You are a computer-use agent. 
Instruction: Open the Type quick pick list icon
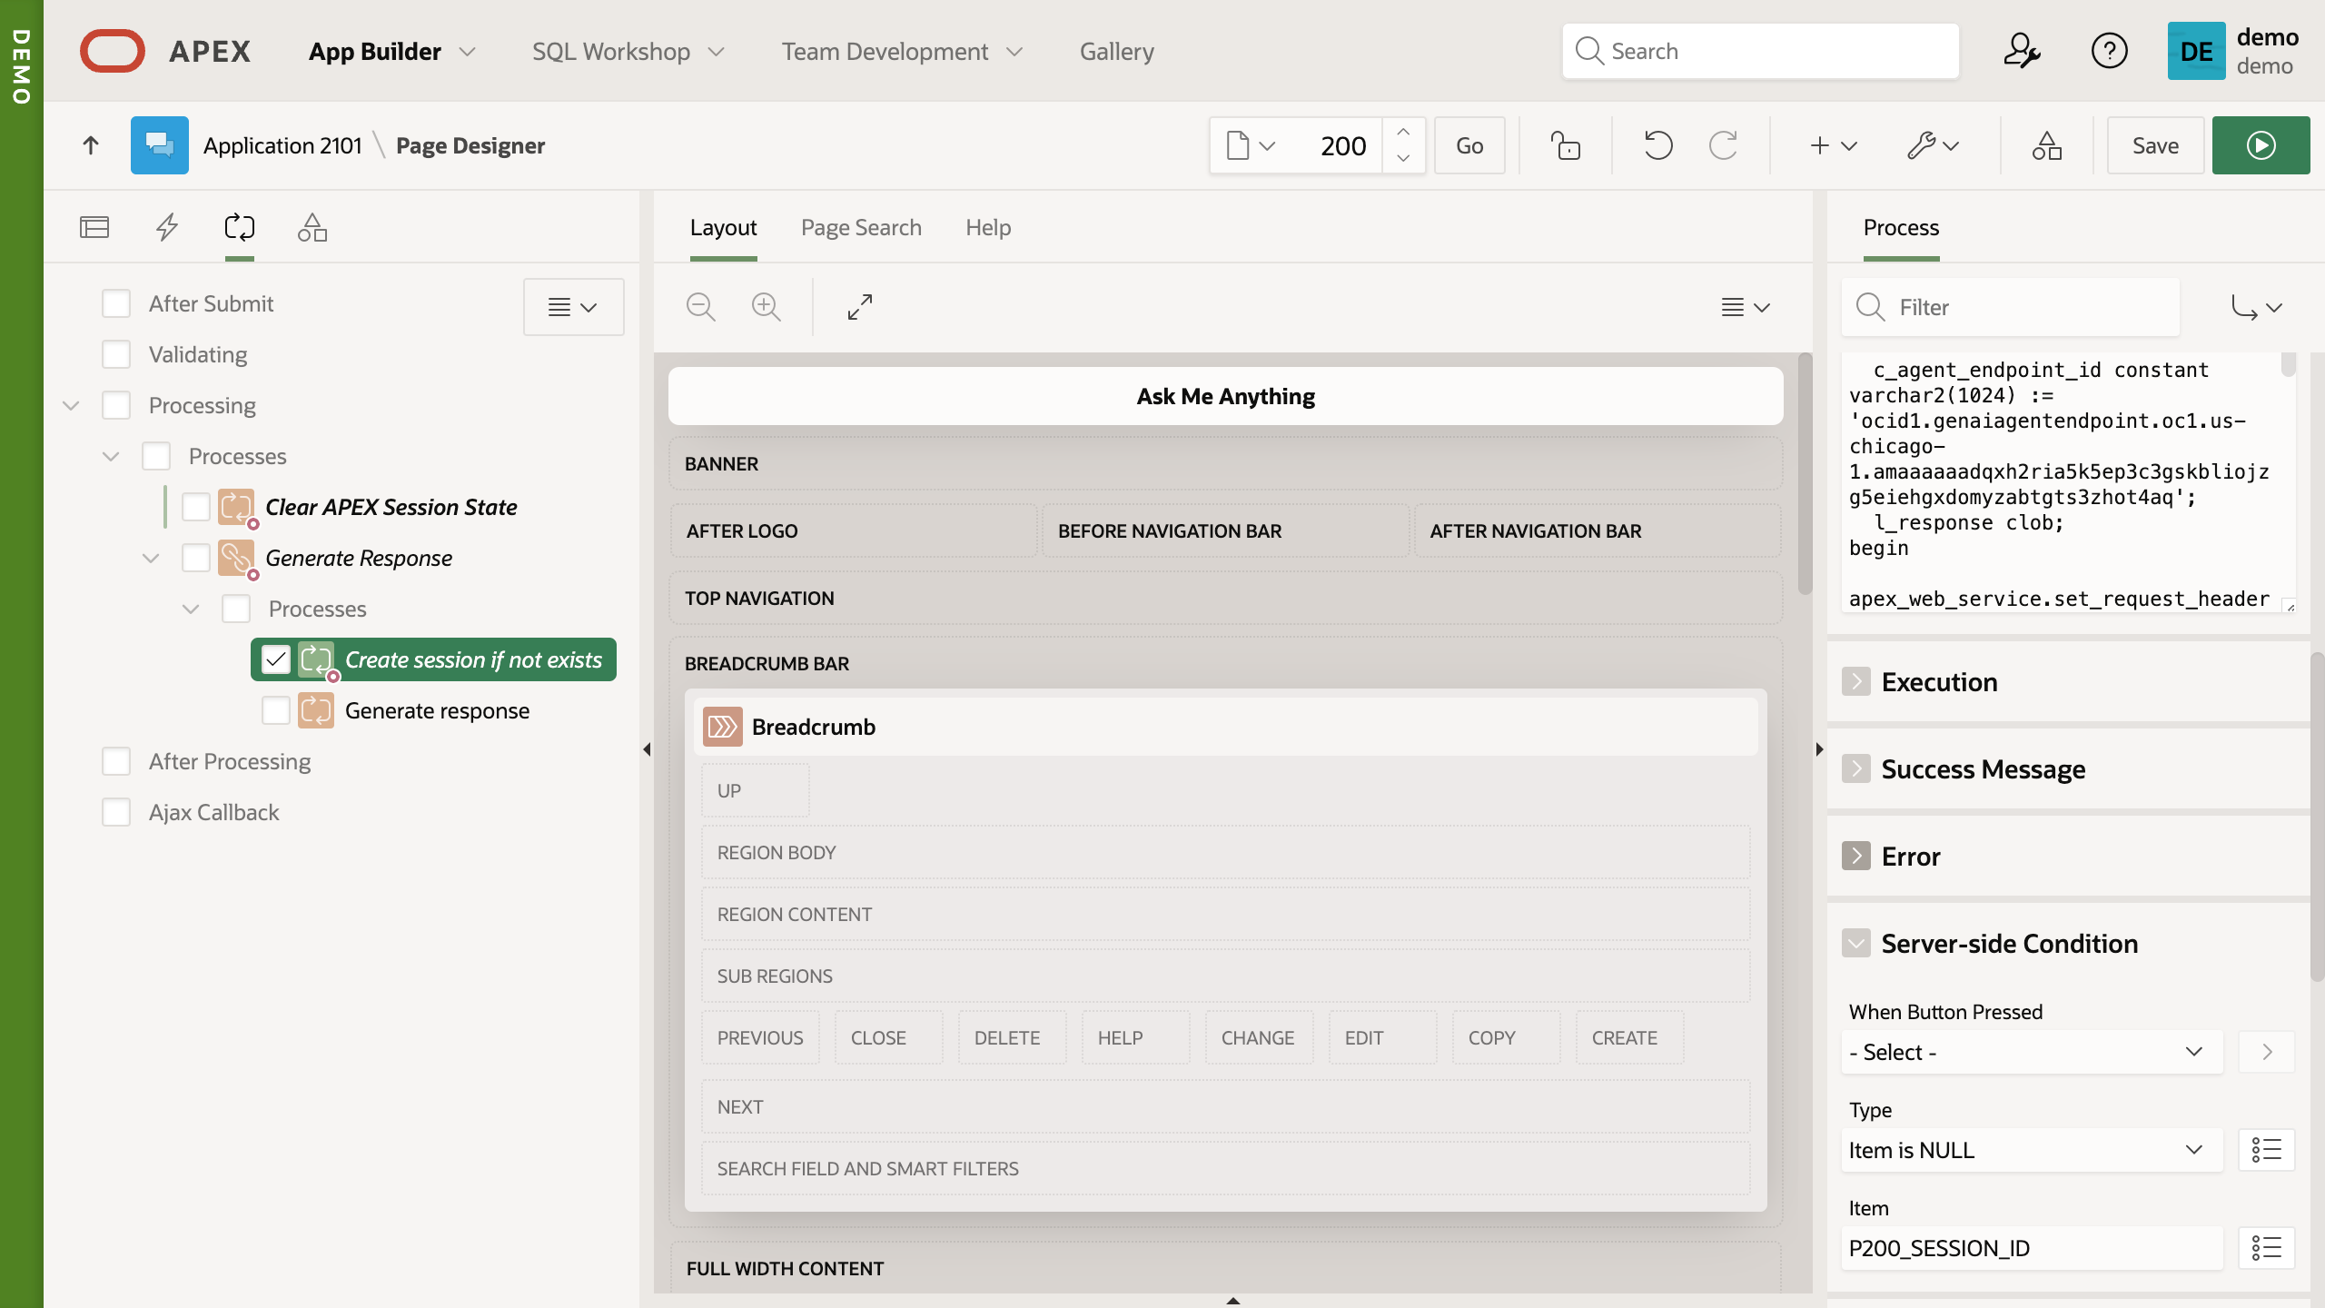[2267, 1150]
